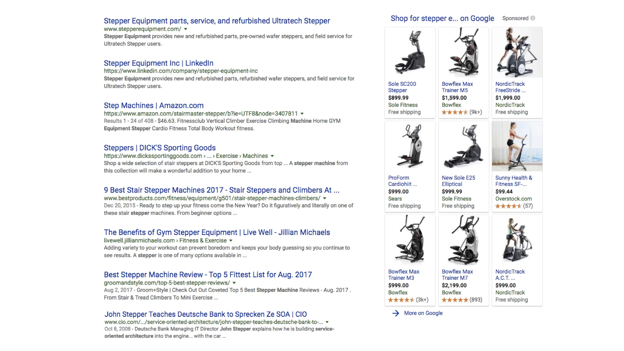
Task: Click the linkedin.com/company/stepper-equipment-inc URL
Action: (x=181, y=71)
